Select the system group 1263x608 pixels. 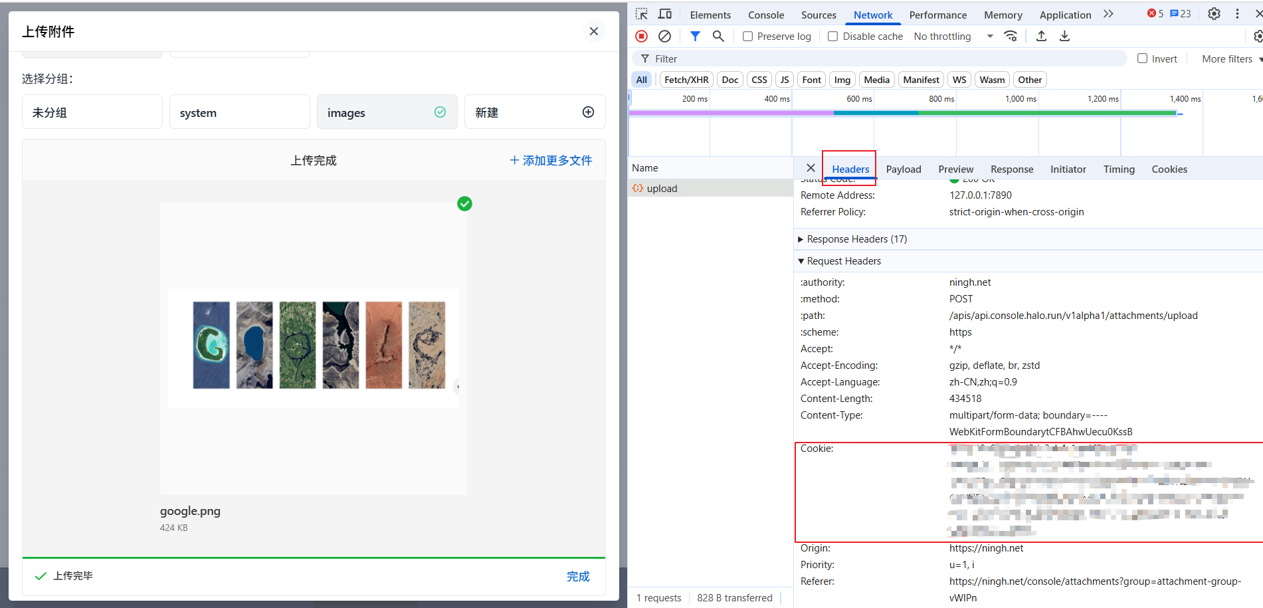point(240,112)
